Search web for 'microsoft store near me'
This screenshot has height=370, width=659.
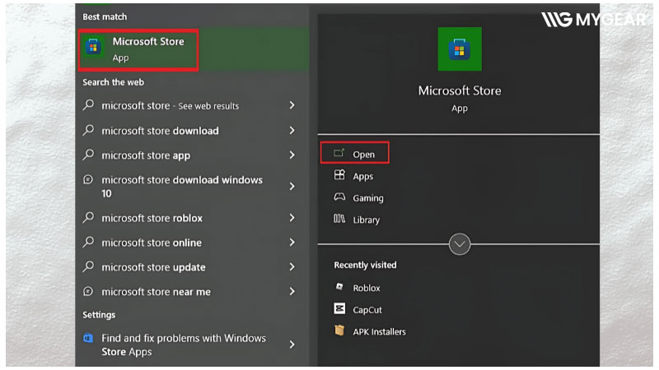(x=190, y=292)
